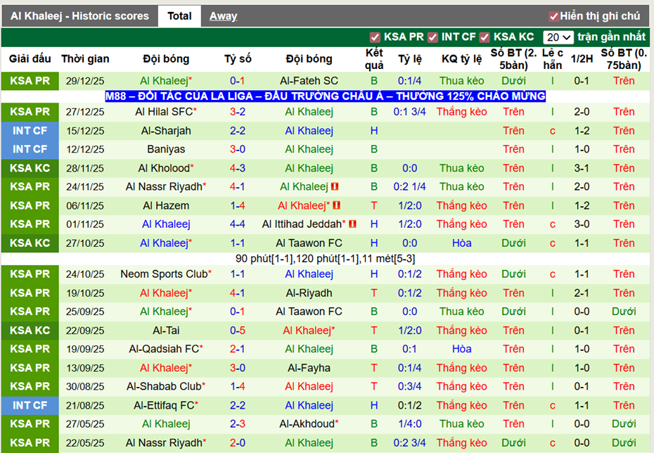Open Neom Sports Club team link
The image size is (654, 453).
(164, 274)
